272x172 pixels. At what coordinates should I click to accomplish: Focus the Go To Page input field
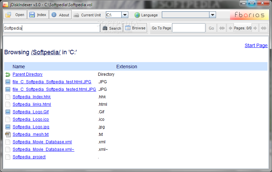[189, 28]
